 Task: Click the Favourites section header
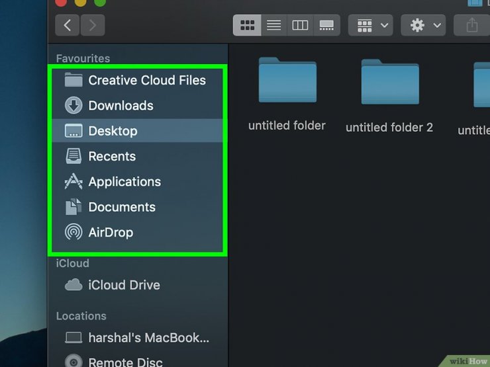(83, 58)
